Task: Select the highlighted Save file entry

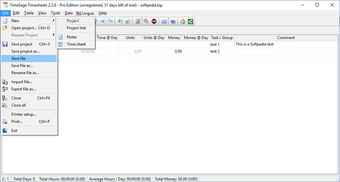Action: click(29, 58)
